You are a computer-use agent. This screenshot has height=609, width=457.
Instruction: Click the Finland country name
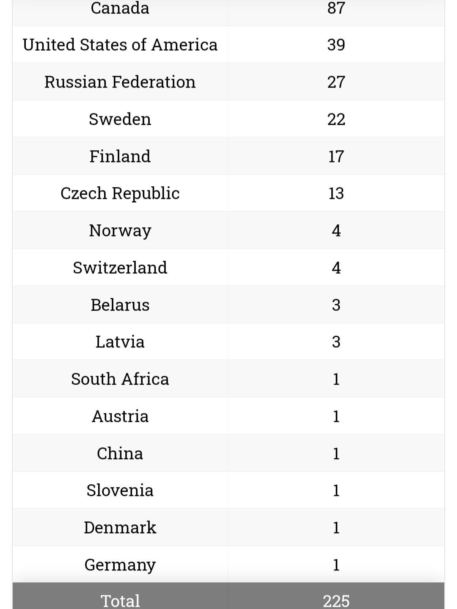point(120,157)
